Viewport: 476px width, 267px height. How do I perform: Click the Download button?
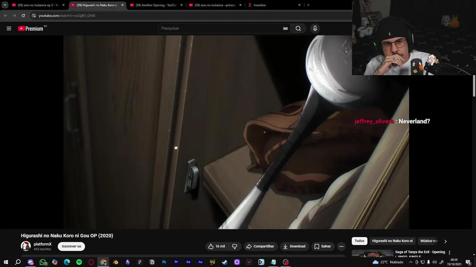(294, 246)
